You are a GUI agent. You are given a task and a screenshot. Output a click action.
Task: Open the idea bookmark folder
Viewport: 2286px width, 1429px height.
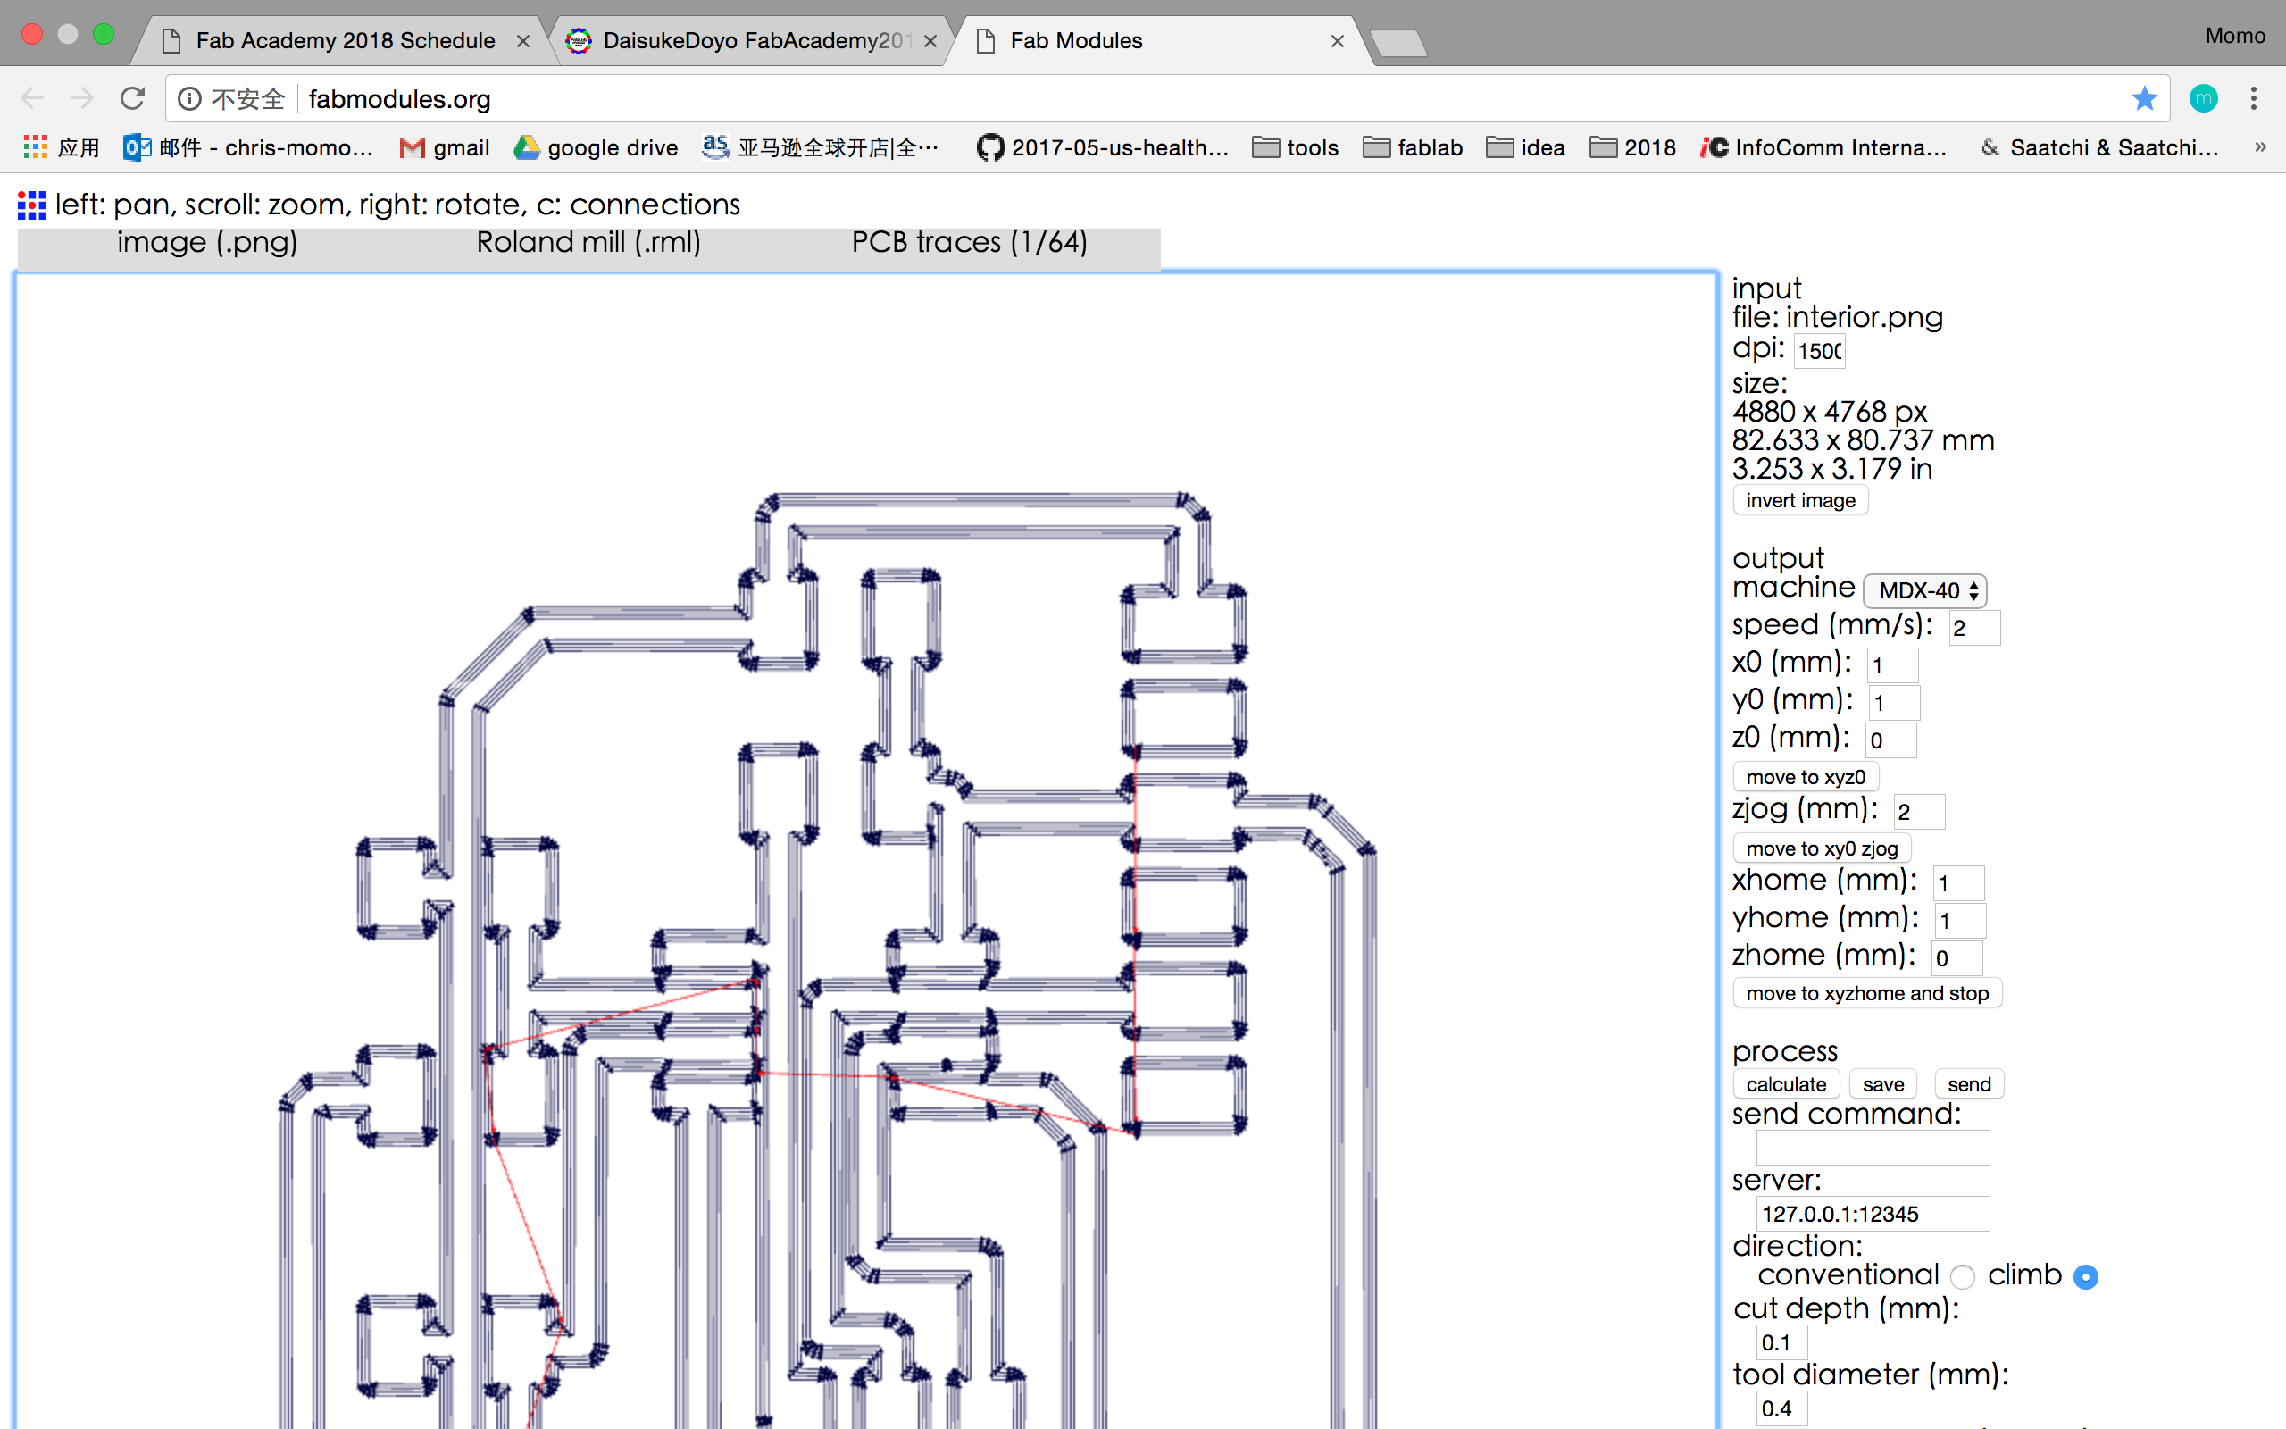(1525, 147)
